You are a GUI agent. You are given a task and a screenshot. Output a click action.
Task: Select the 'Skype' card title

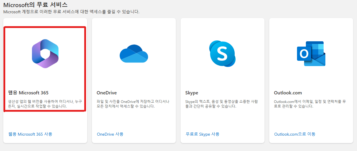tap(192, 93)
